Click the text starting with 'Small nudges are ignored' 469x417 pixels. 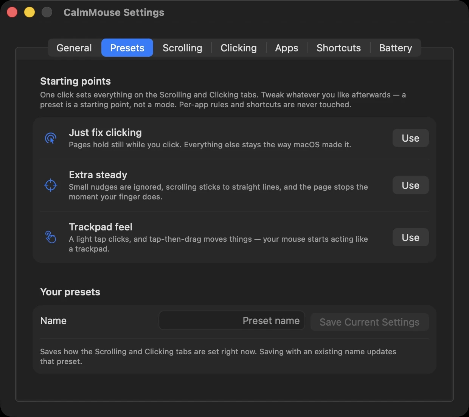point(218,192)
